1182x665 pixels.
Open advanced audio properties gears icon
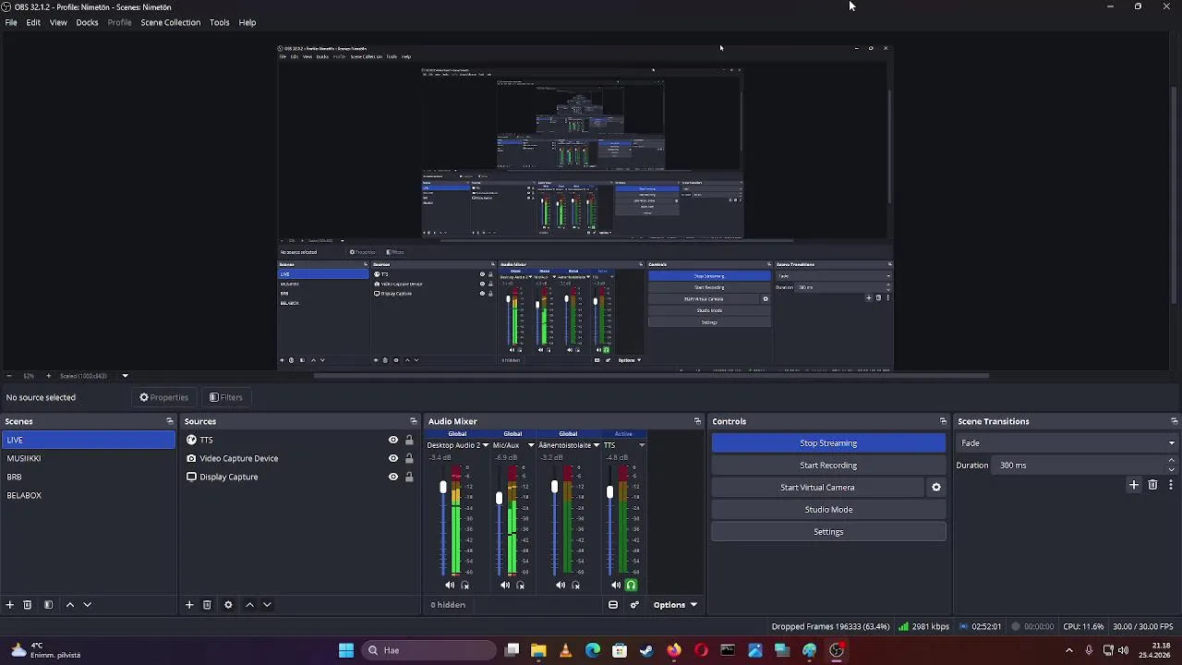click(634, 605)
